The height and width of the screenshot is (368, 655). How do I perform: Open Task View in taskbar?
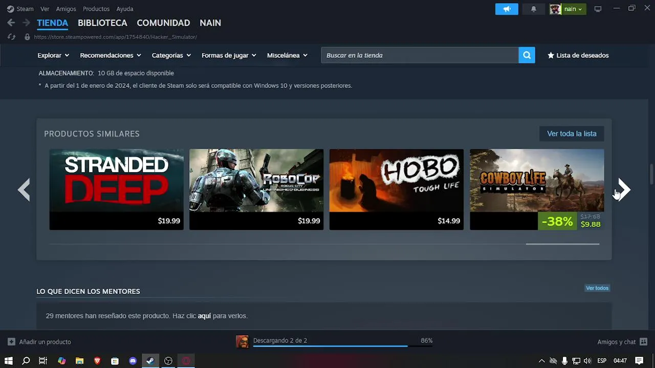click(x=43, y=361)
